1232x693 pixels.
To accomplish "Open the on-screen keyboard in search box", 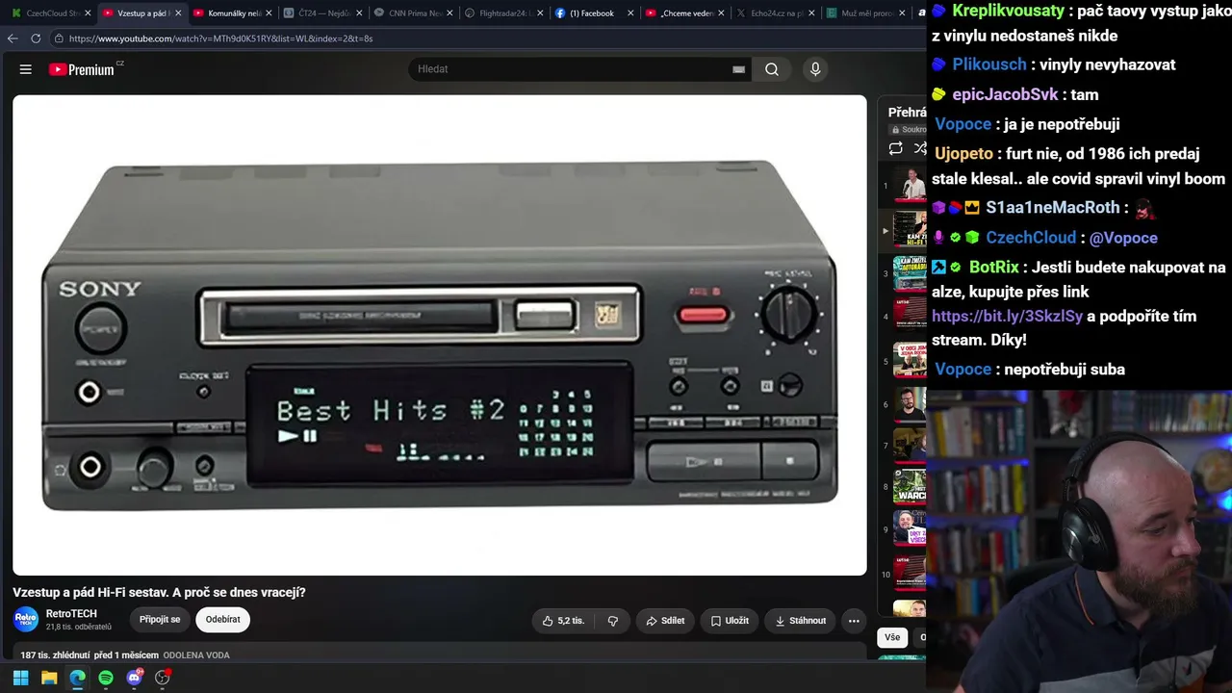I will coord(738,69).
